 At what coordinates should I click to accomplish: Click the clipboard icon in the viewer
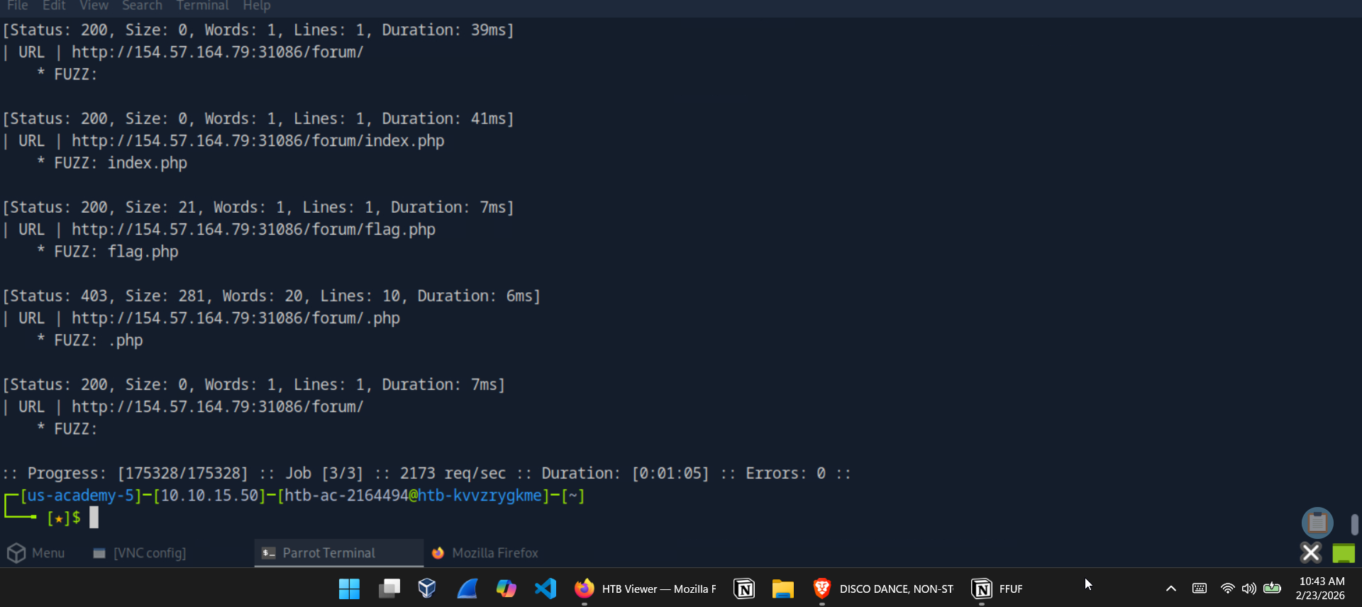(1317, 523)
